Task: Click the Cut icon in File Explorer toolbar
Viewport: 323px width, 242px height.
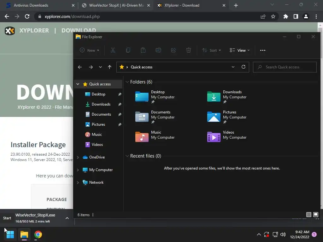Action: 113,50
